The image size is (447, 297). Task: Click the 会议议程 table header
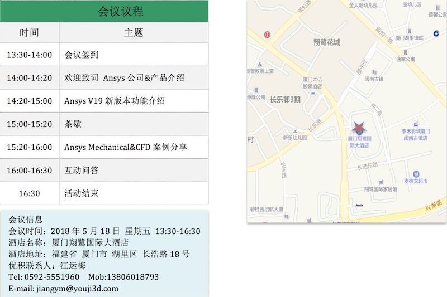[104, 11]
